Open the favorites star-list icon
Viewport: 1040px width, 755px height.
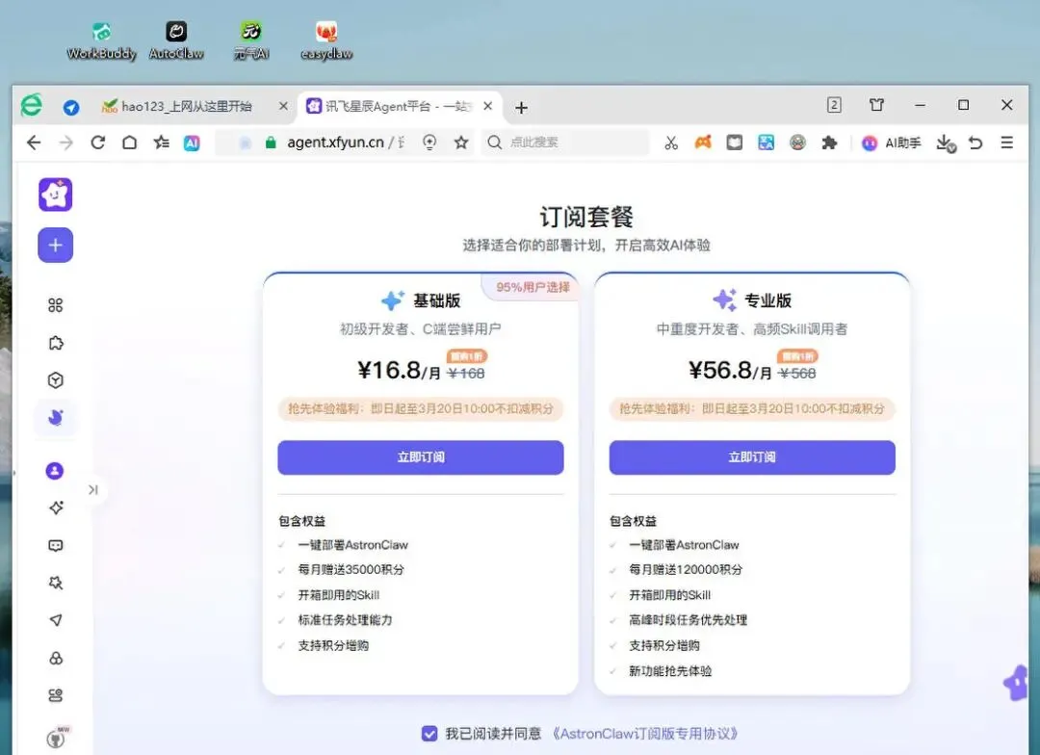161,143
